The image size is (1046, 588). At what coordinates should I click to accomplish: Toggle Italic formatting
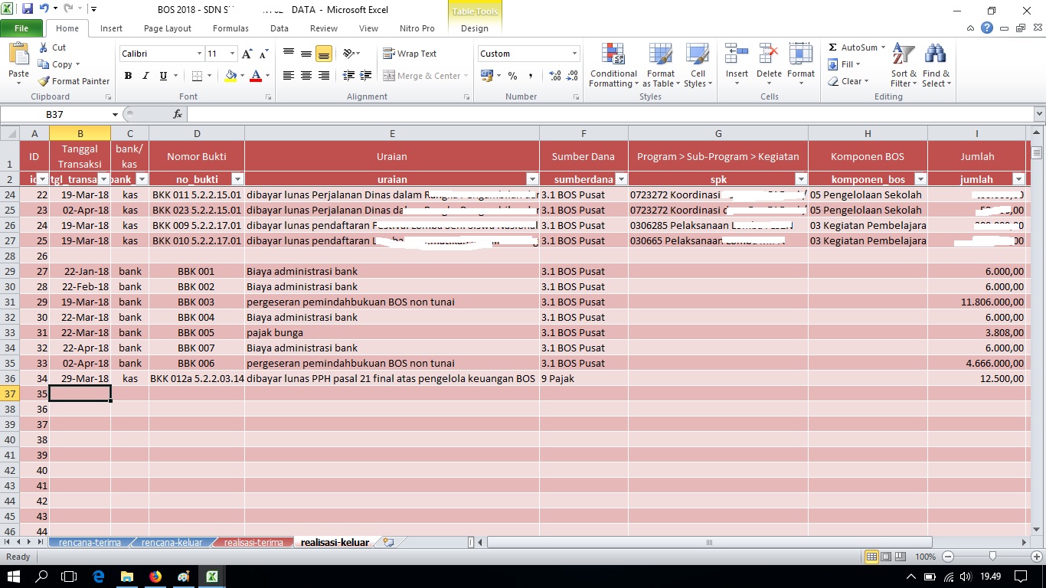[x=145, y=76]
